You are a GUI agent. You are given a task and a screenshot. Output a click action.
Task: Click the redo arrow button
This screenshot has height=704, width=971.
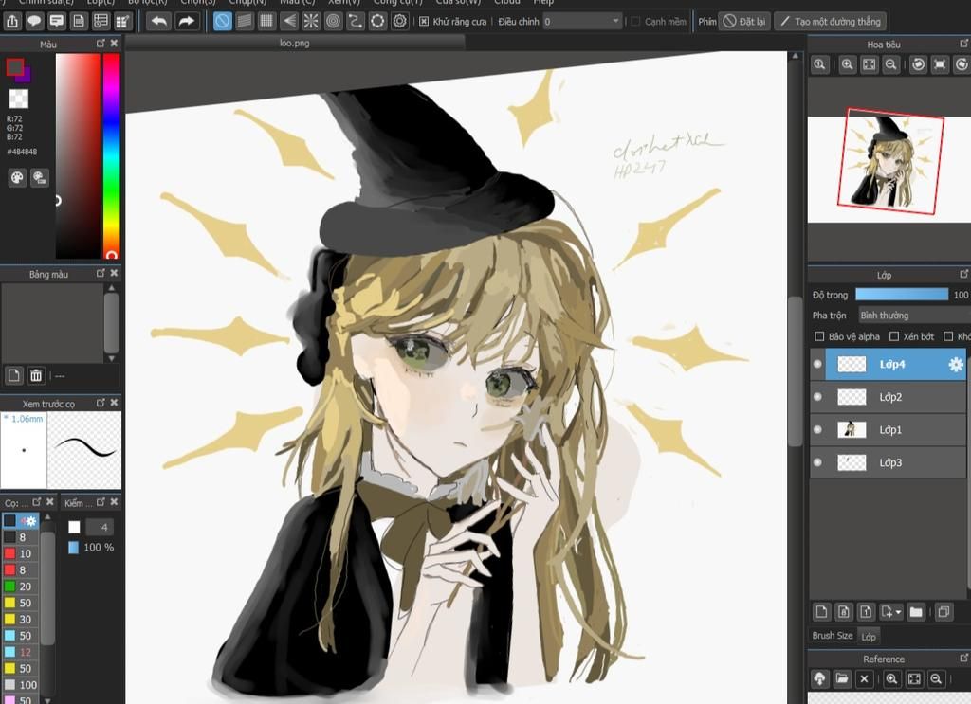coord(186,21)
